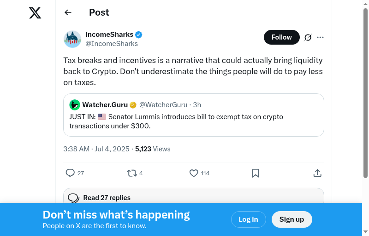Share the post via upload icon
369x236 pixels.
(317, 173)
